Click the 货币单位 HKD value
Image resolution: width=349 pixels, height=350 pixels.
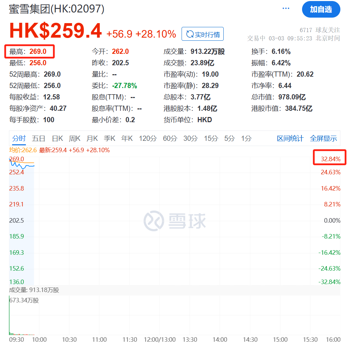click(204, 120)
